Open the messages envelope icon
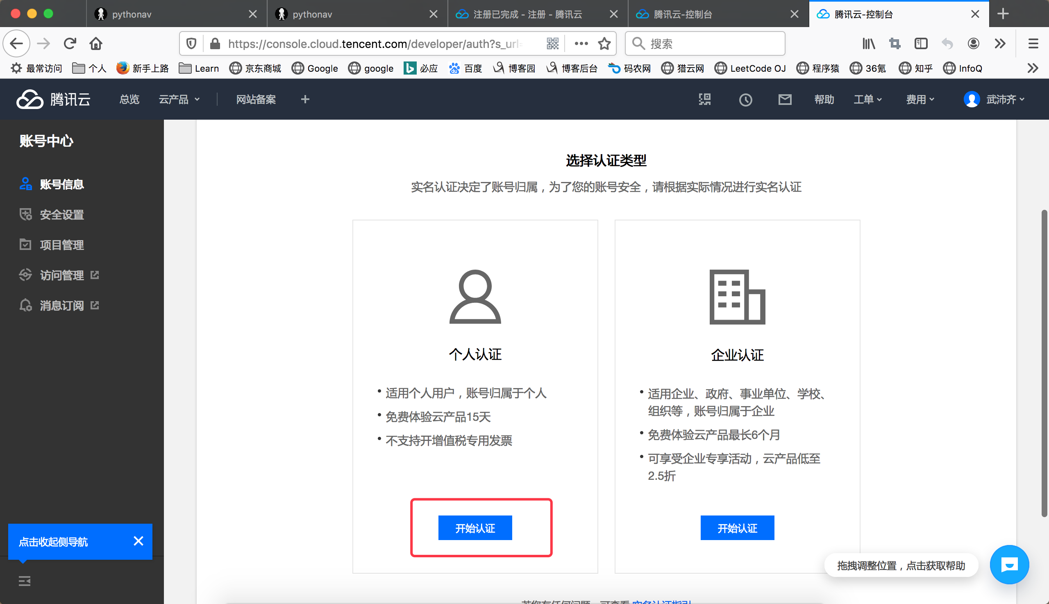Screen dimensions: 1049x604 pos(785,100)
